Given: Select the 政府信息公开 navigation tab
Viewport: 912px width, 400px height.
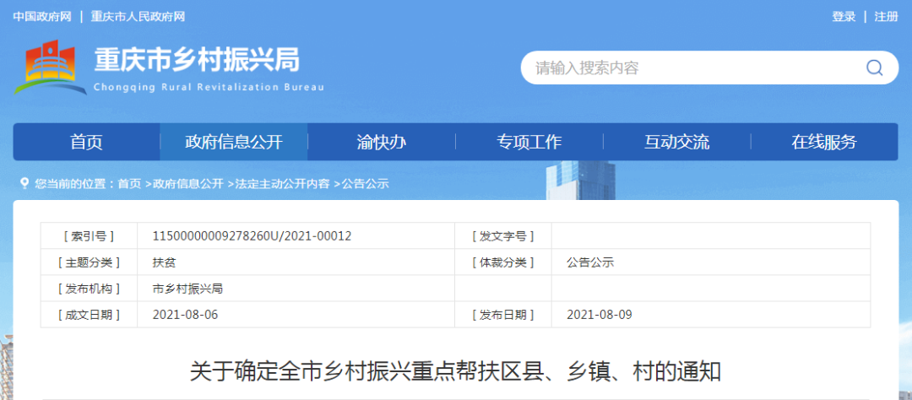Looking at the screenshot, I should tap(234, 142).
